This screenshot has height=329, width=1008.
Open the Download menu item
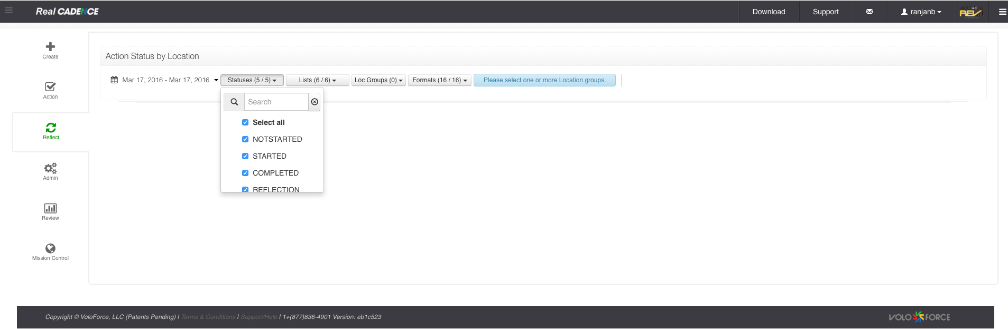point(769,12)
